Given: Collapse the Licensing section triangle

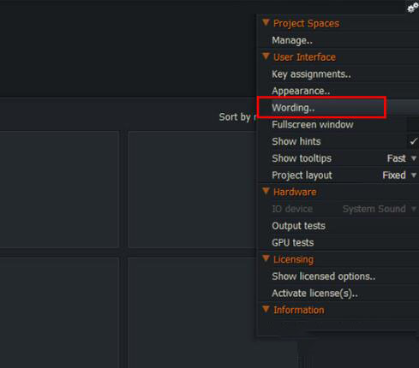Looking at the screenshot, I should (266, 258).
